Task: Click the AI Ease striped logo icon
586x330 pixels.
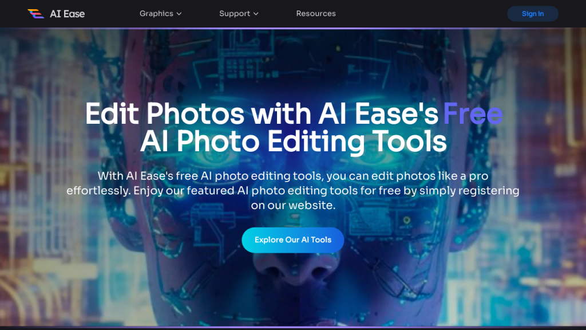Action: click(36, 14)
